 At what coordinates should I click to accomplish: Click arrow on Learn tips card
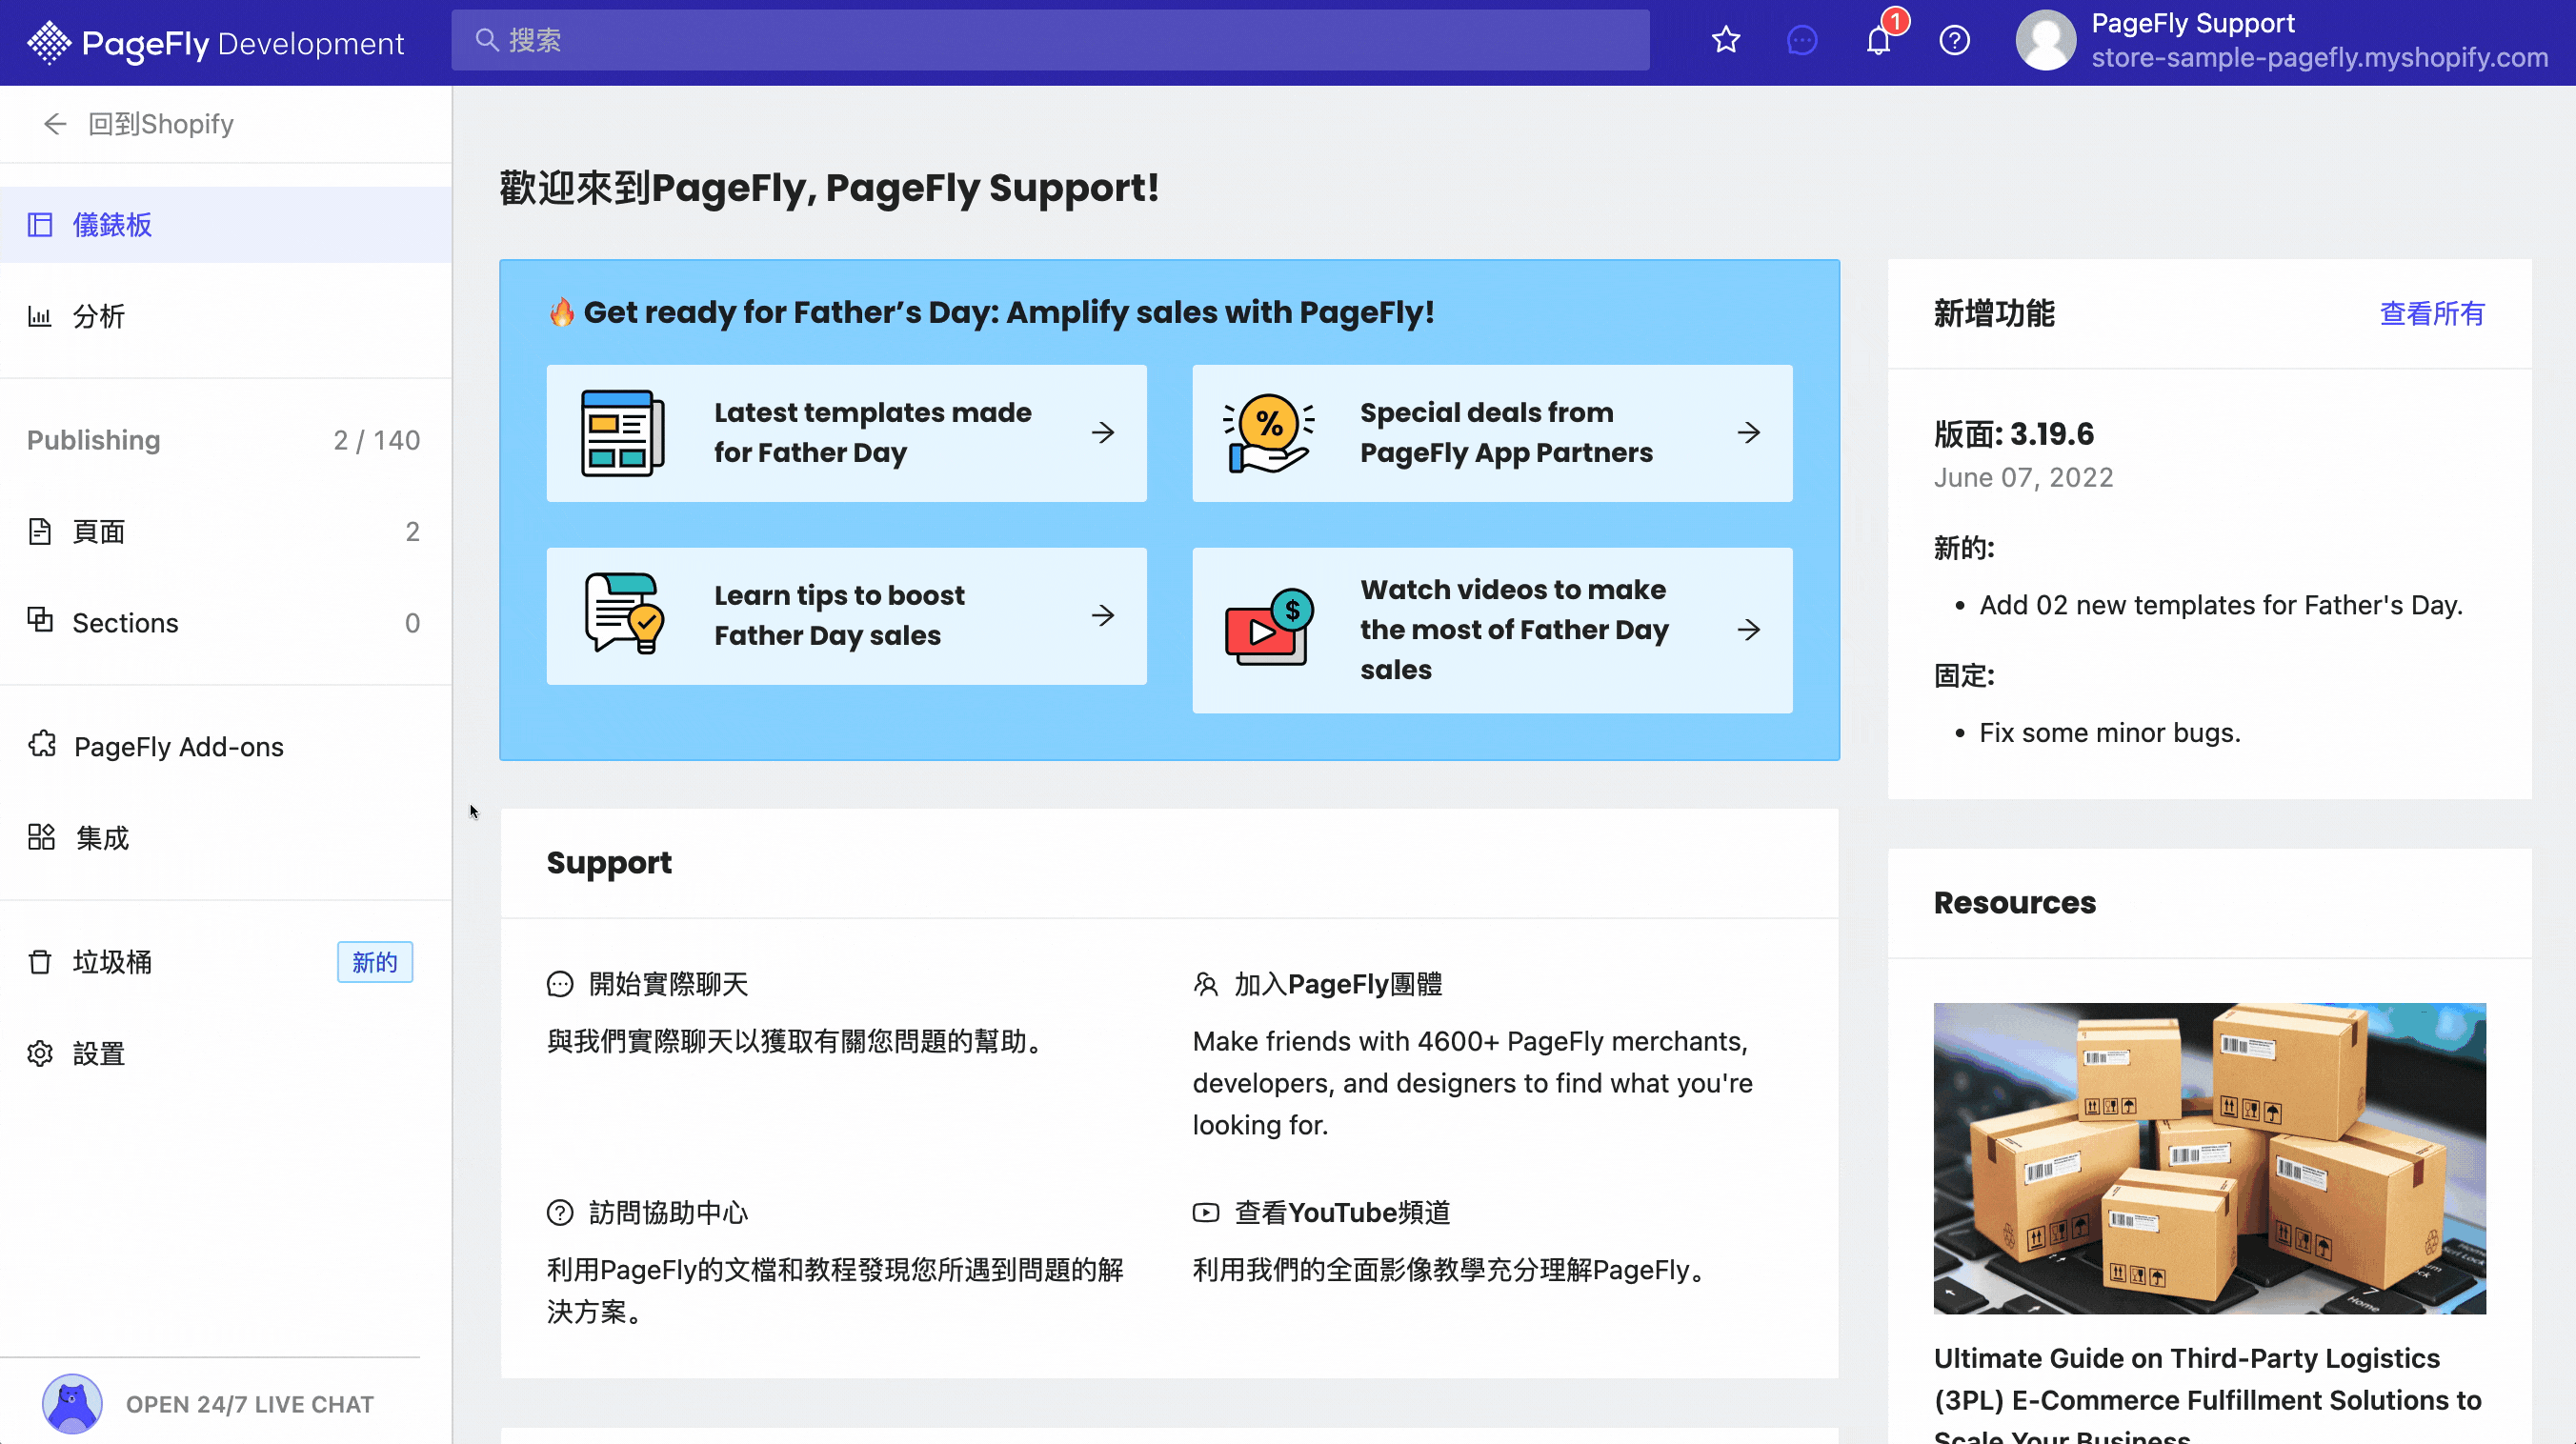[x=1103, y=615]
